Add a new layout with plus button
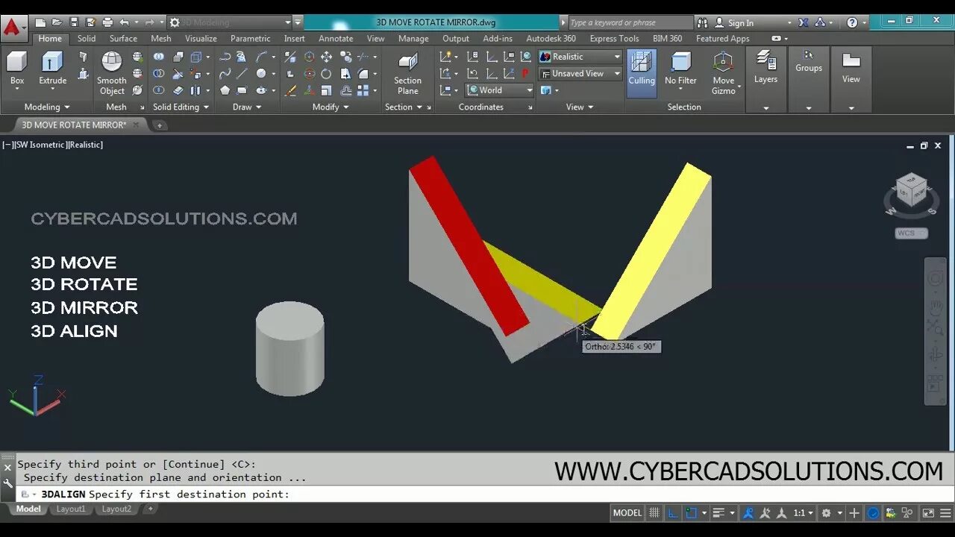 coord(150,509)
